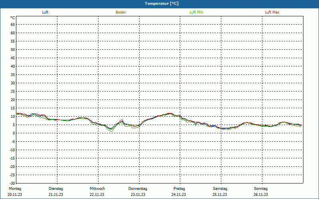Select the date 24.11.23
This screenshot has height=199, width=319.
[179, 195]
